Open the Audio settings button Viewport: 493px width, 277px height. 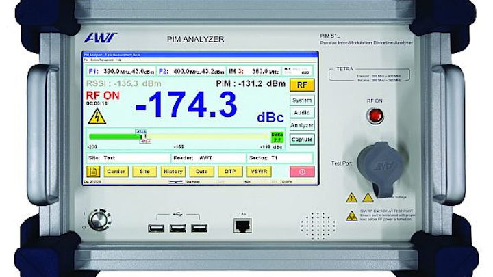[302, 112]
